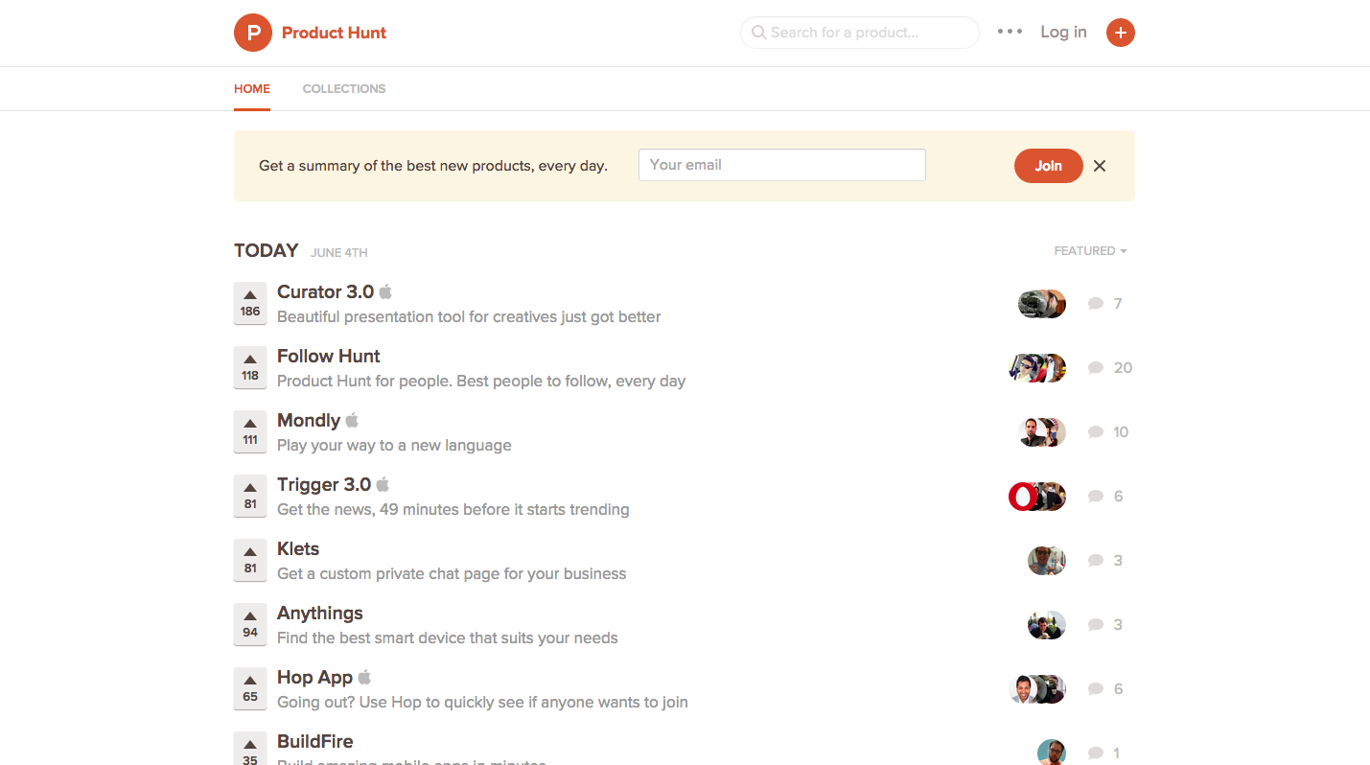Click the Join button

tap(1048, 166)
